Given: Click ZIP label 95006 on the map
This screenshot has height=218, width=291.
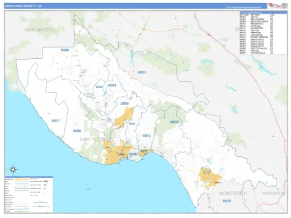Looking at the screenshot, I should pyautogui.click(x=65, y=50).
